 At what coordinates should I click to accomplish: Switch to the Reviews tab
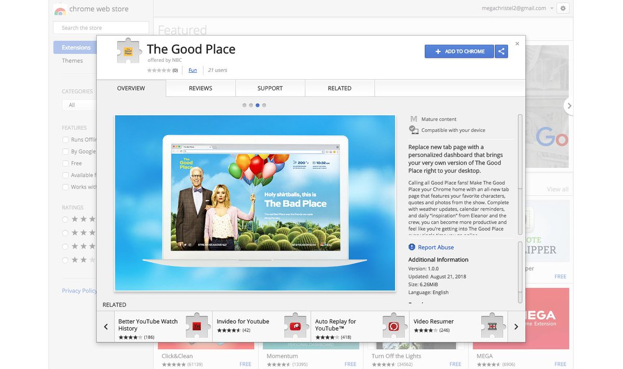[200, 88]
